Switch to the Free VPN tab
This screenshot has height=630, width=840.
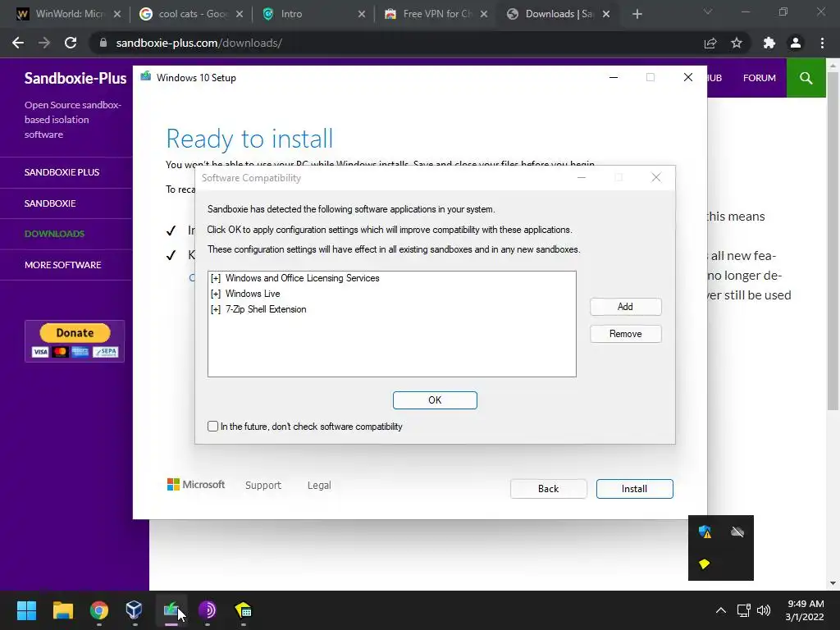436,14
